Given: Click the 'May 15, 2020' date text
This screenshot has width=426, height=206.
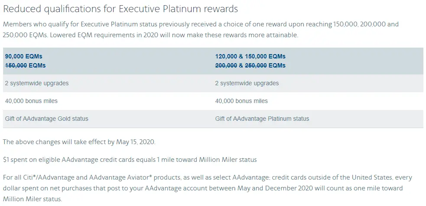Looking at the screenshot, I should [136, 142].
